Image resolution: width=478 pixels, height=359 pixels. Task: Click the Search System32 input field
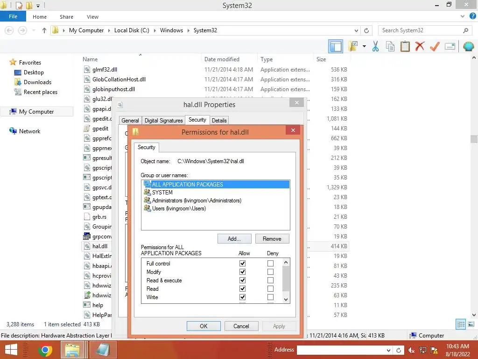421,30
